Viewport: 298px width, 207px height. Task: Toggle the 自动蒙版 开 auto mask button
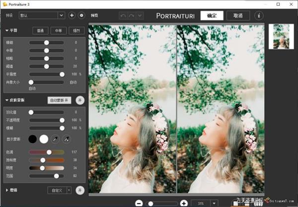[x=60, y=100]
